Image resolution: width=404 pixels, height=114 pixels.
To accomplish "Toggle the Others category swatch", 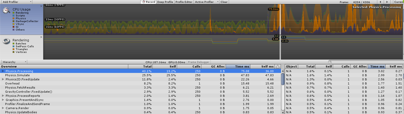I will tap(14, 30).
